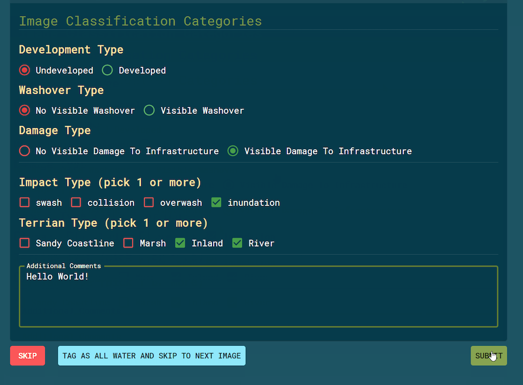Enable the overwash checkbox
This screenshot has height=385, width=523.
149,202
